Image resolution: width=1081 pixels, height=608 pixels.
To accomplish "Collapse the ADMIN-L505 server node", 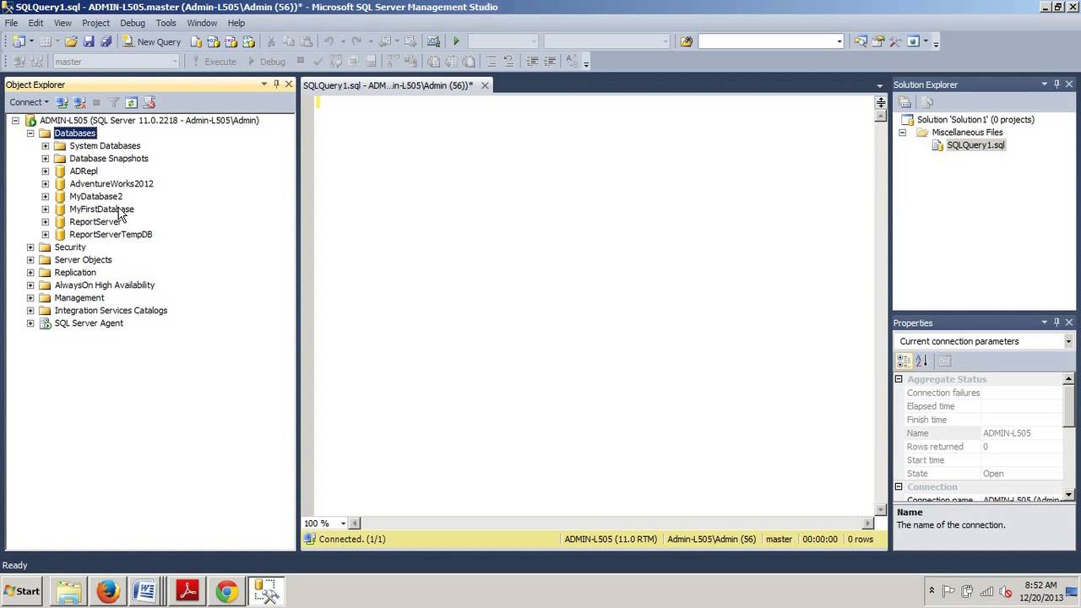I will point(15,121).
